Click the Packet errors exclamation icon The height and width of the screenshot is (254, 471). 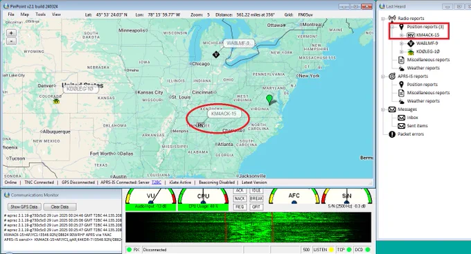[392, 134]
